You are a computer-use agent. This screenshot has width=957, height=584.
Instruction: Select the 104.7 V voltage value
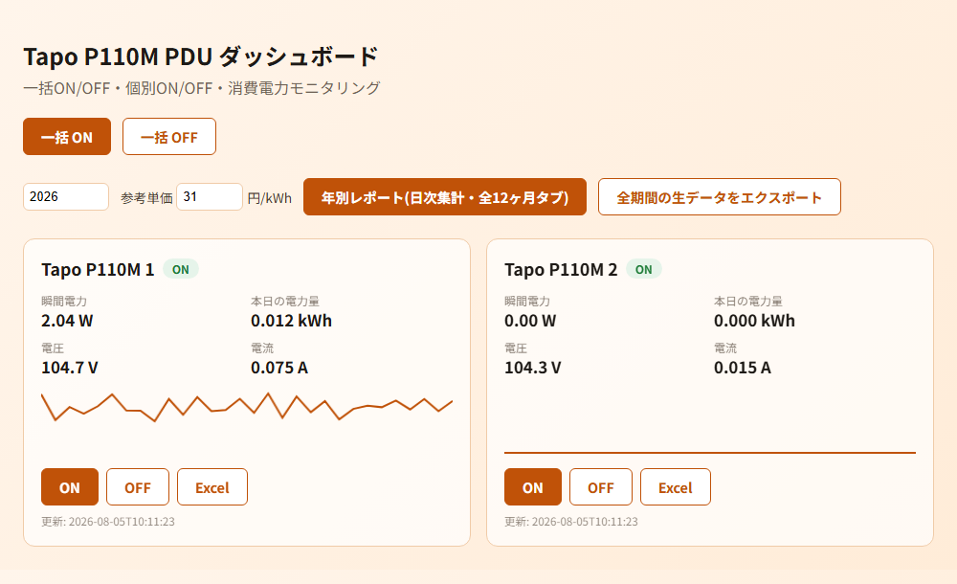[x=70, y=368]
